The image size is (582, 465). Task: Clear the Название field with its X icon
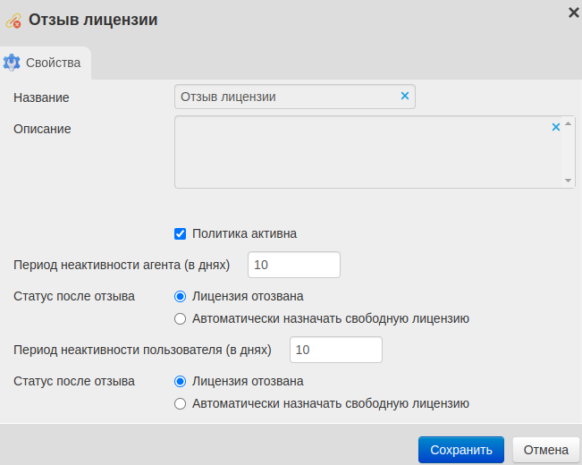click(x=404, y=96)
